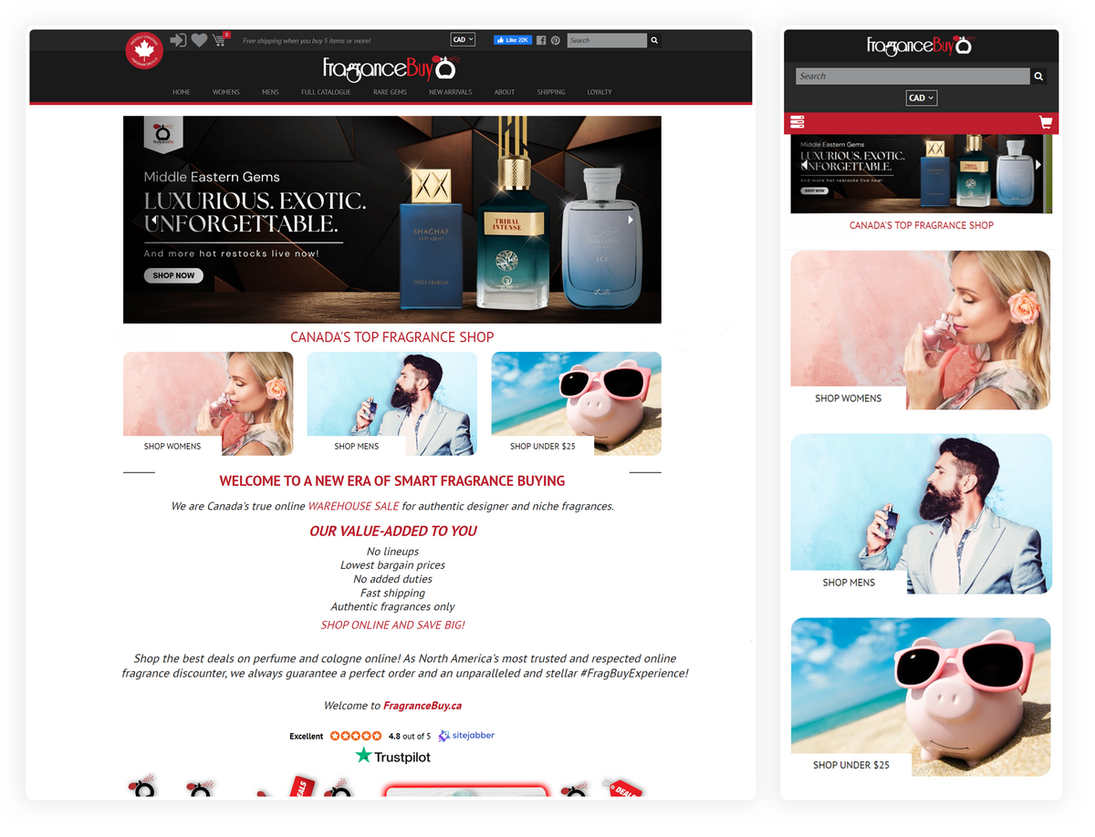
Task: Click the FragranceBuy logo in mobile view
Action: (x=922, y=45)
